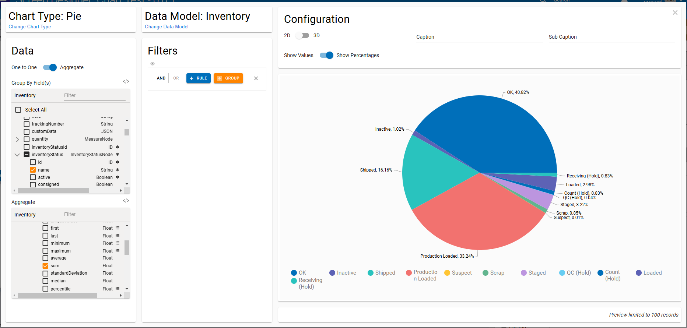This screenshot has height=328, width=687.
Task: Click the Change Data Model link
Action: point(167,27)
